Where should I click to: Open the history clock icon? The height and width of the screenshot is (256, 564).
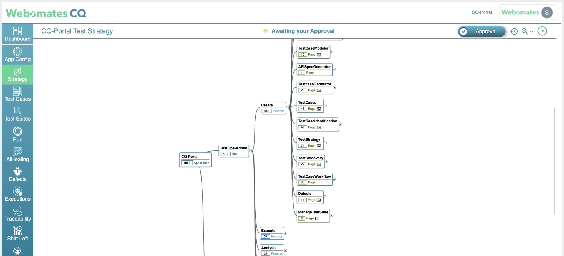[x=514, y=31]
